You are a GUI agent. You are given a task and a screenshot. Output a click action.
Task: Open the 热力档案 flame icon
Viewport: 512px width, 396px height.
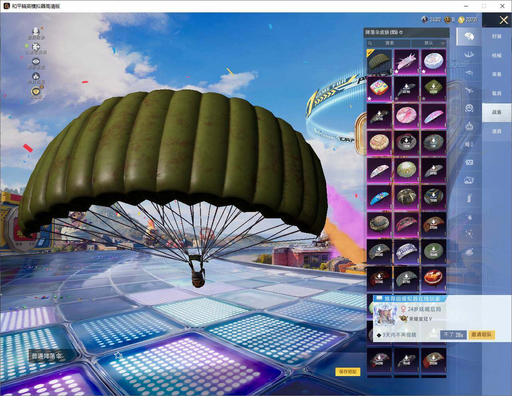click(x=36, y=77)
